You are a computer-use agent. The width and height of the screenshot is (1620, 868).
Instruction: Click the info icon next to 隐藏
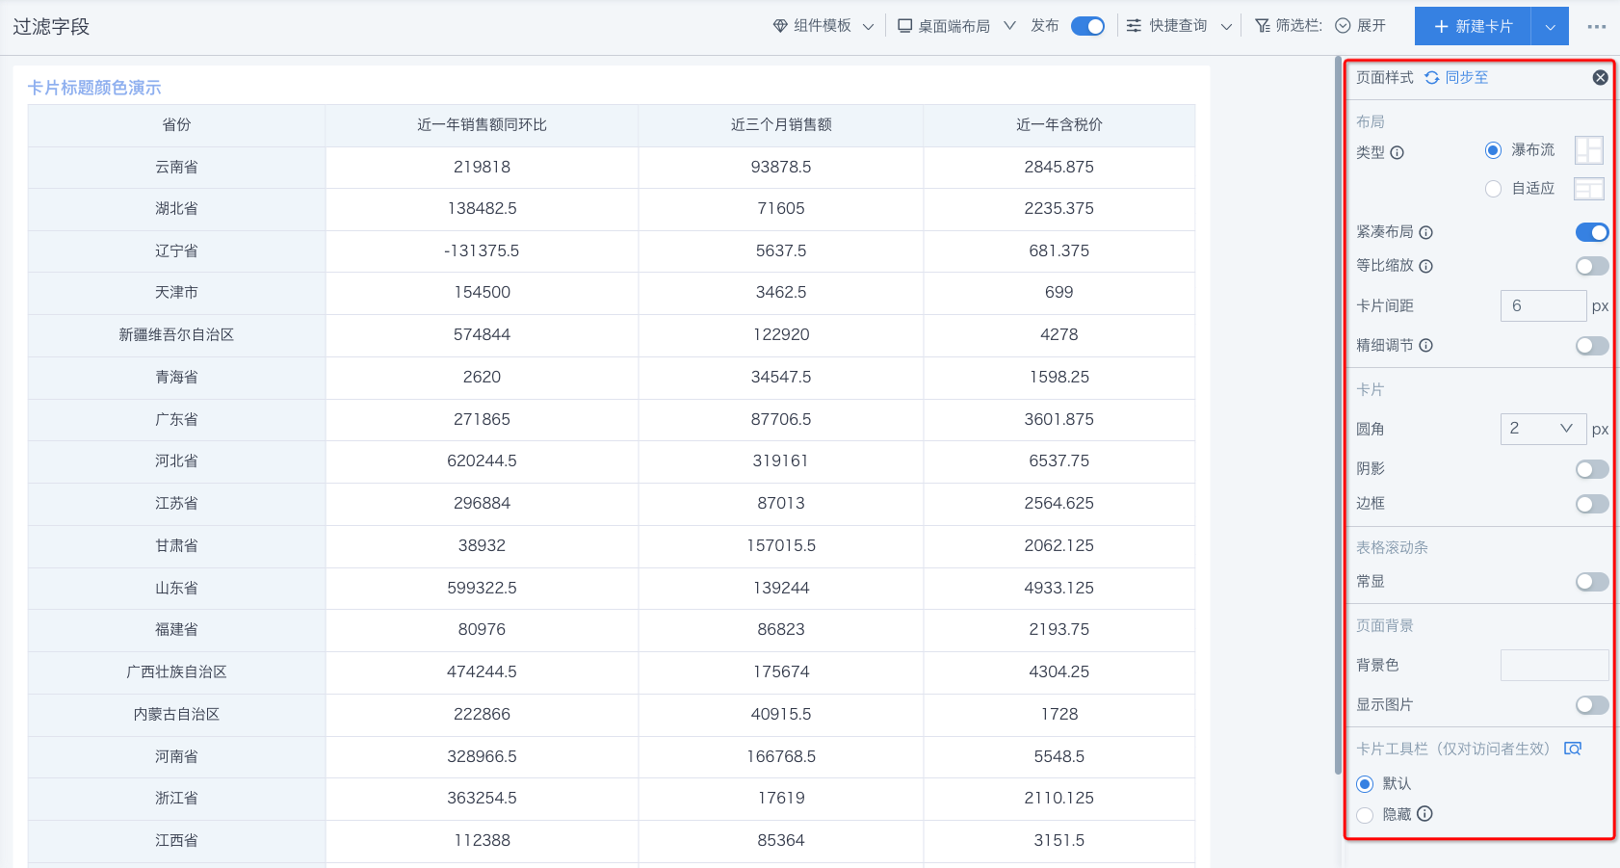[x=1425, y=814]
